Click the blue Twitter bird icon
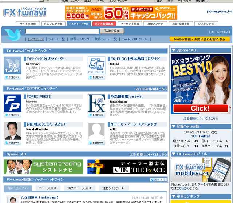 13,35
